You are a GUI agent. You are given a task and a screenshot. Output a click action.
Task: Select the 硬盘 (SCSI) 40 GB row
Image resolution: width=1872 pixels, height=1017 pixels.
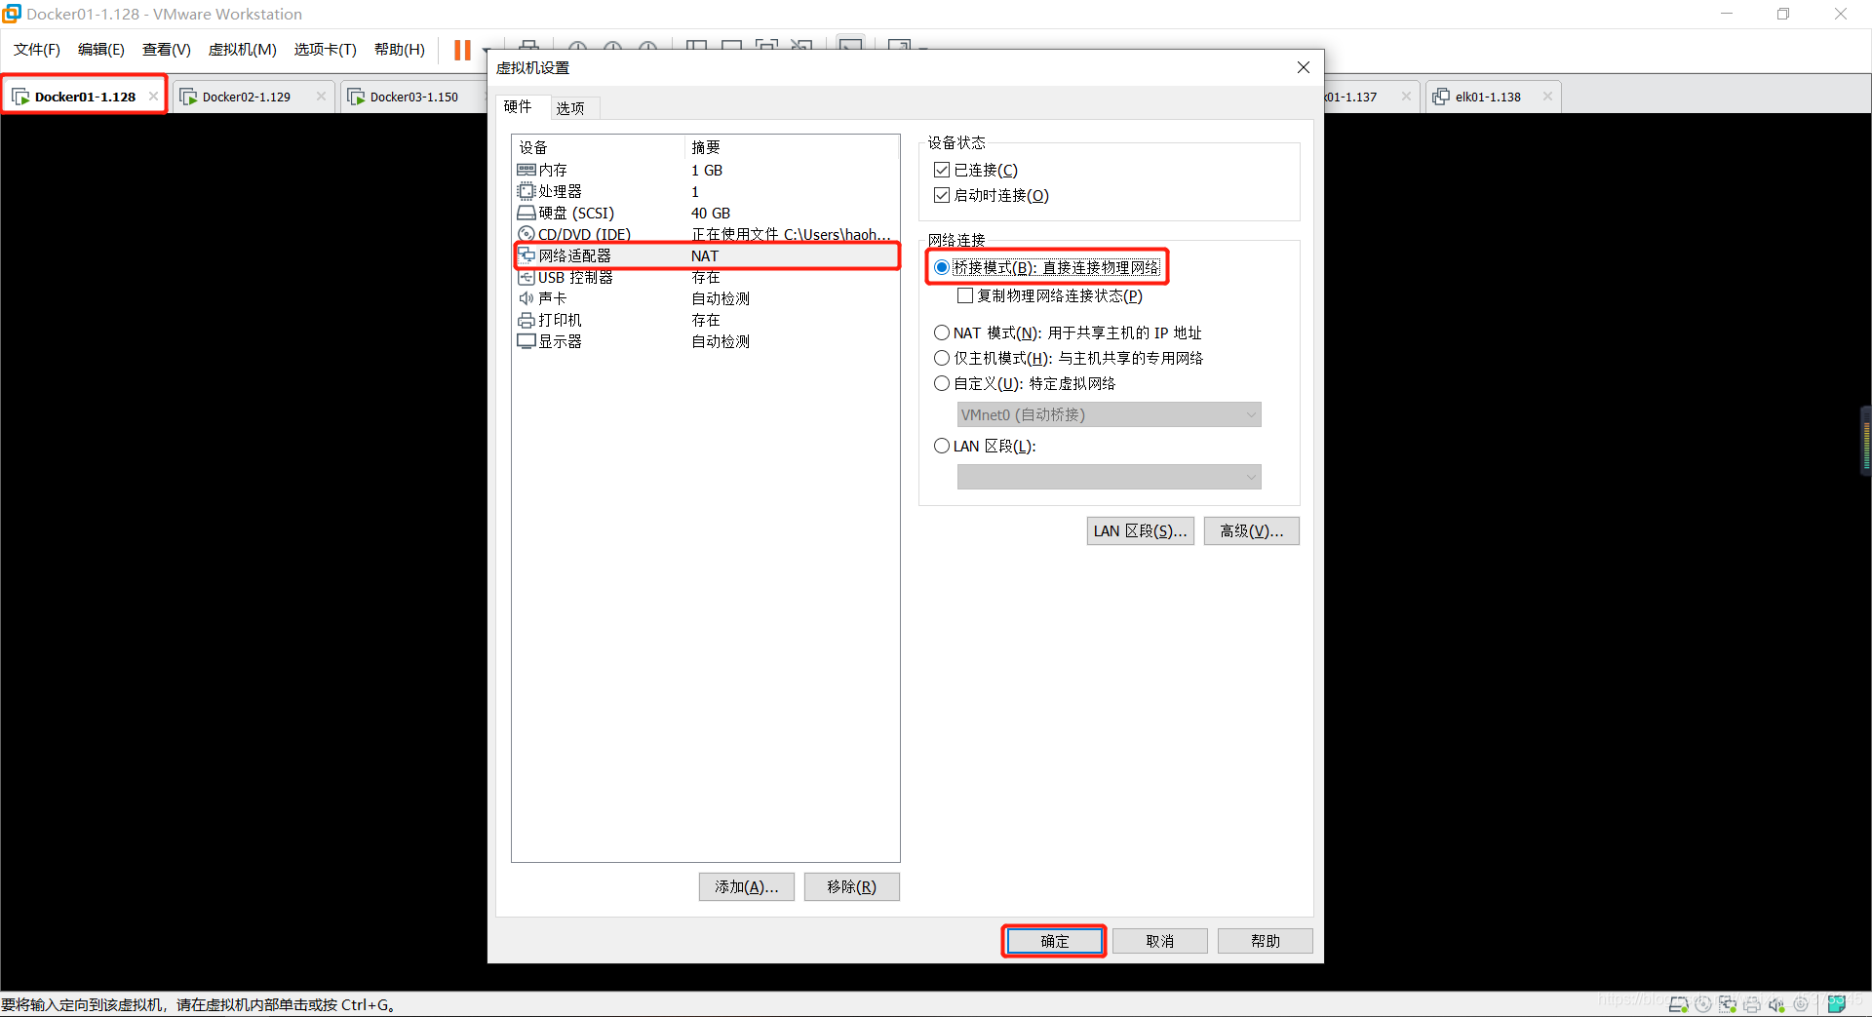tap(706, 213)
